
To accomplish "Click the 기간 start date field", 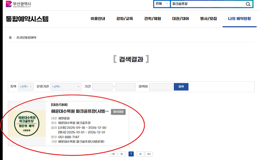I will pyautogui.click(x=102, y=87).
